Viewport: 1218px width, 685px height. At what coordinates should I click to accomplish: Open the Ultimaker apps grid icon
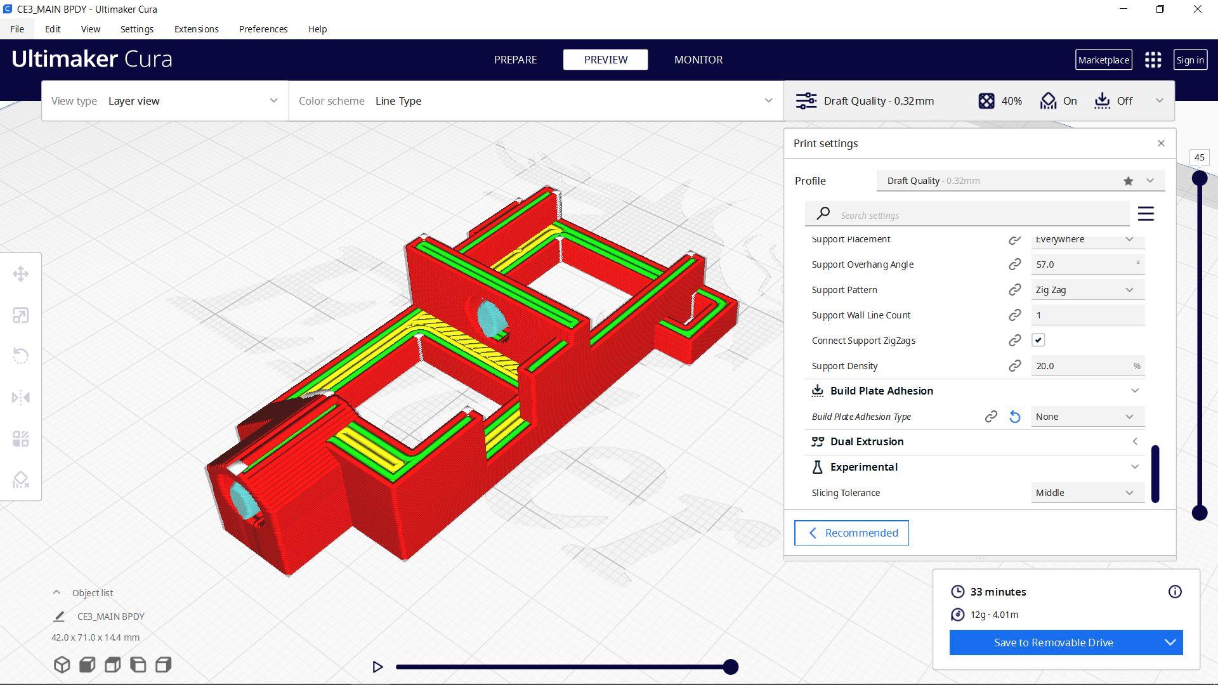[x=1153, y=60]
